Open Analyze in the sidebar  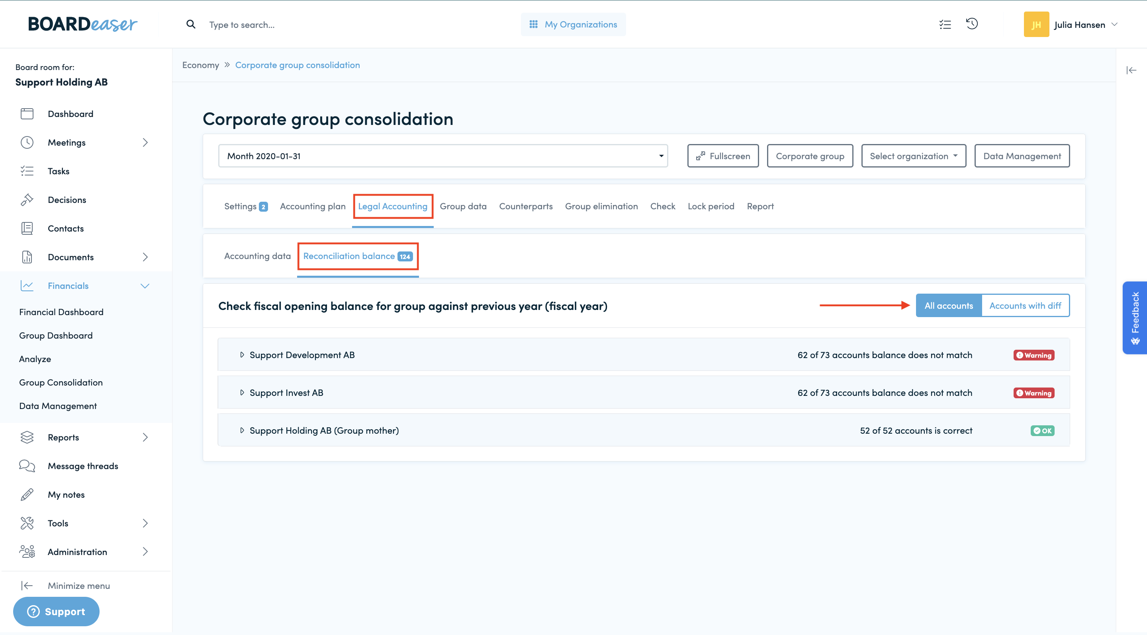35,359
